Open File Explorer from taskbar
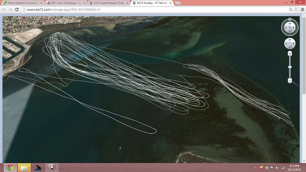 pyautogui.click(x=24, y=168)
